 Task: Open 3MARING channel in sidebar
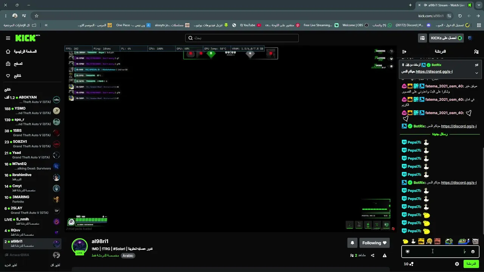pos(32,199)
